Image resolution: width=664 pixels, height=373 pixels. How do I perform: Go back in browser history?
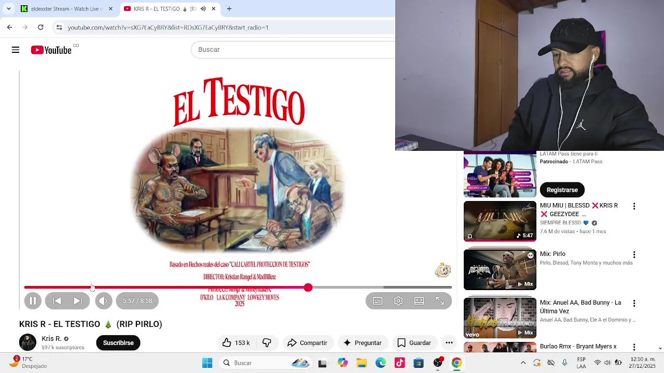coord(9,27)
